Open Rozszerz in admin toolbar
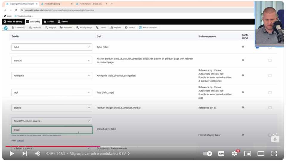286x162 pixels. click(66, 27)
